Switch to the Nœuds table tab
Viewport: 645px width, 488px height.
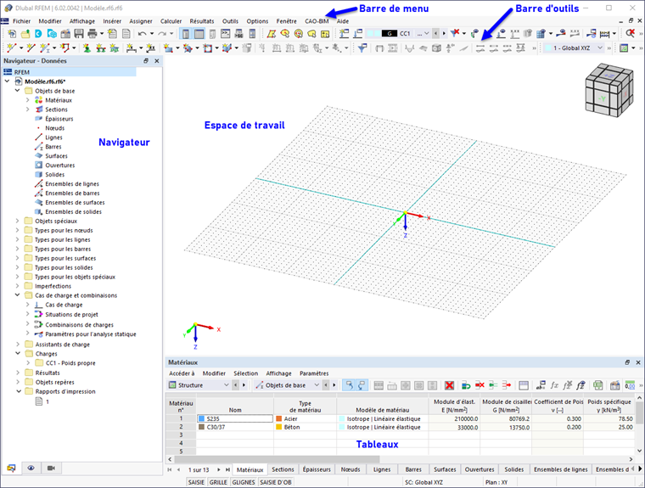click(350, 469)
